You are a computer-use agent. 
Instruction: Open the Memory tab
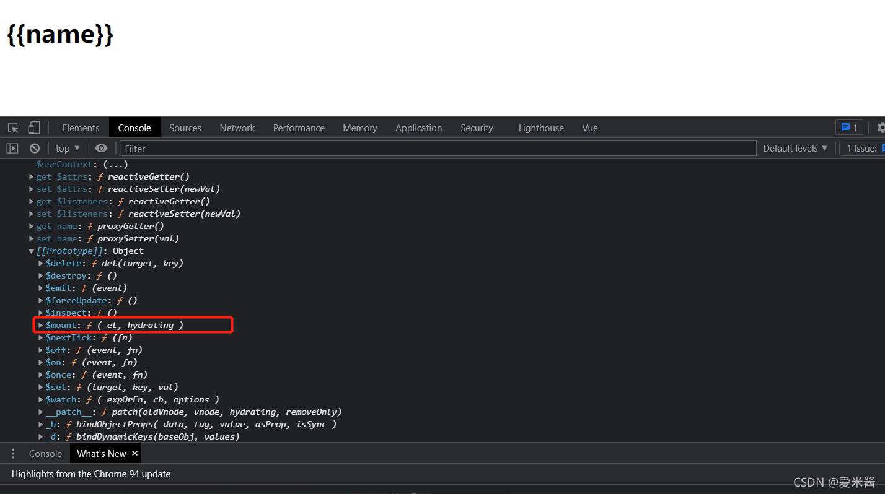tap(360, 128)
